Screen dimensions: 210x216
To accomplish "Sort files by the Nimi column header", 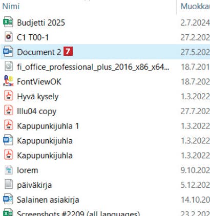I will point(11,6).
